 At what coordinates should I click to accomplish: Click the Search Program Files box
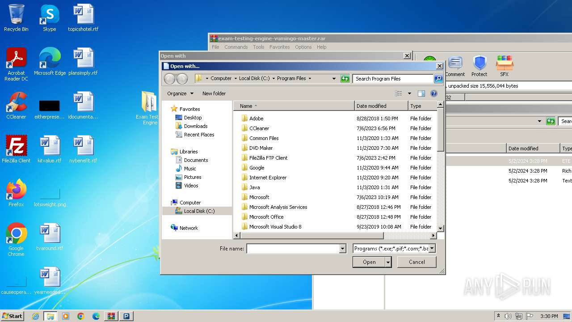[x=393, y=79]
